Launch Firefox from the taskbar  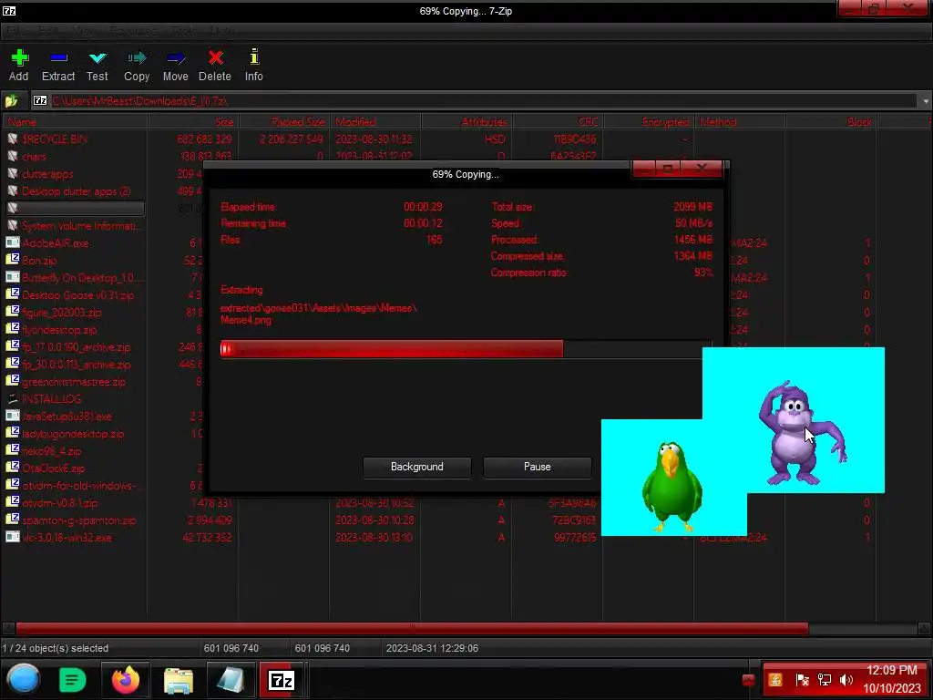point(126,680)
